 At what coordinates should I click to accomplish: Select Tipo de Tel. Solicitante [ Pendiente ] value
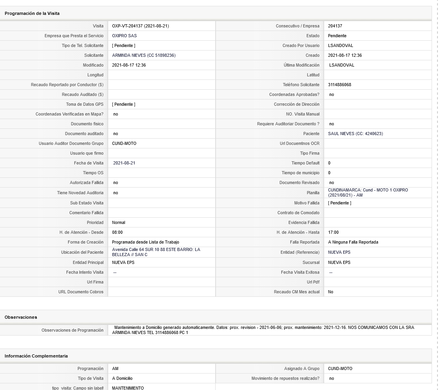pyautogui.click(x=123, y=45)
